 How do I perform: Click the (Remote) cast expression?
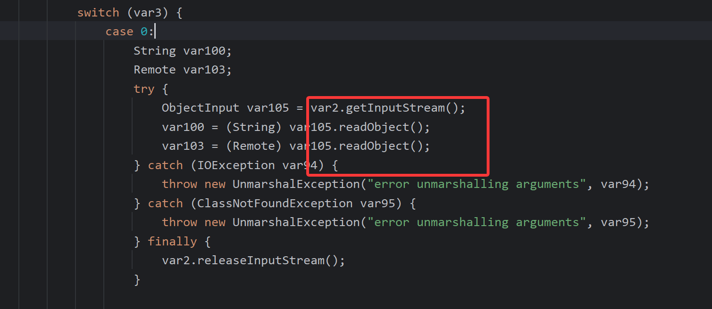(254, 146)
